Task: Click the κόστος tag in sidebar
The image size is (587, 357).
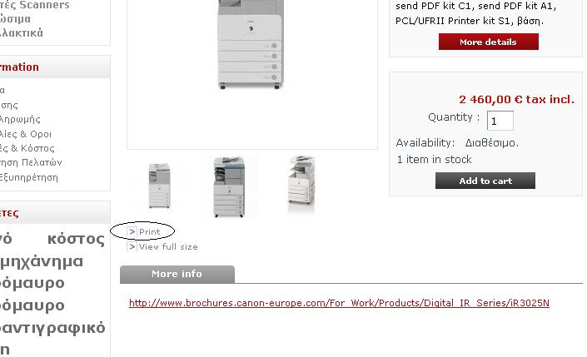Action: click(76, 239)
